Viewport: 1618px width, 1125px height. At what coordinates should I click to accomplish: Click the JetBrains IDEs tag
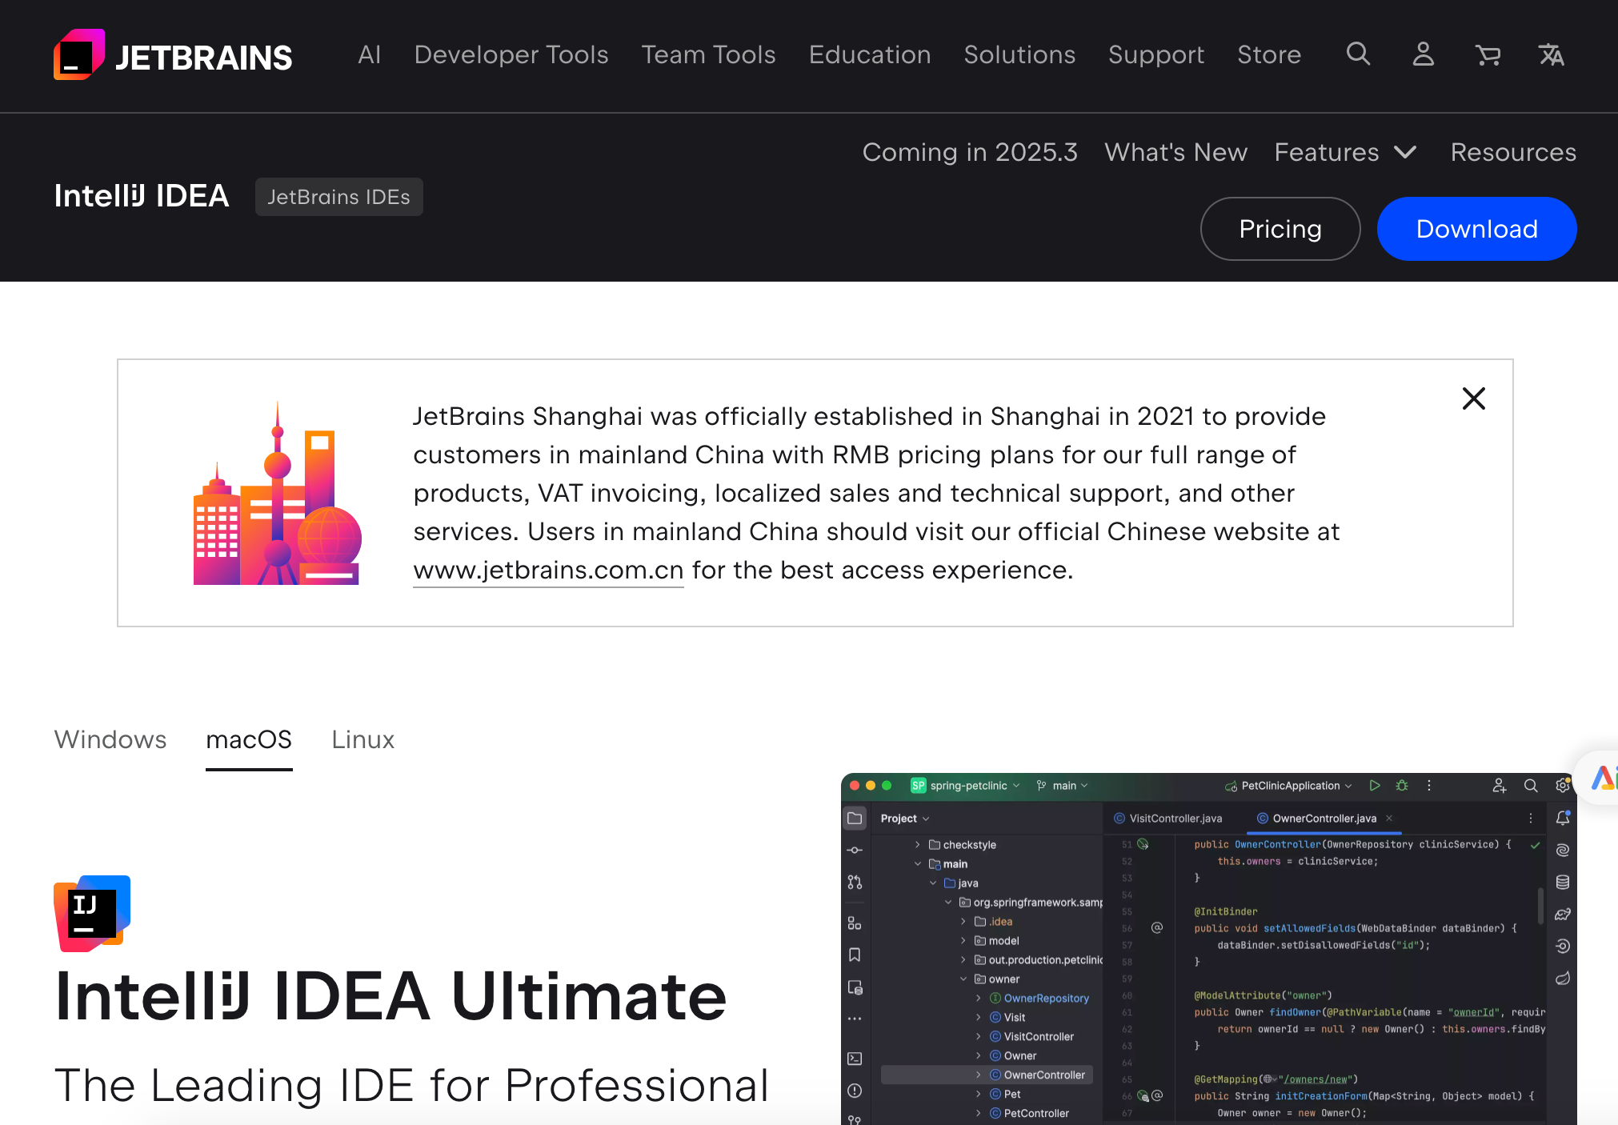pyautogui.click(x=338, y=197)
